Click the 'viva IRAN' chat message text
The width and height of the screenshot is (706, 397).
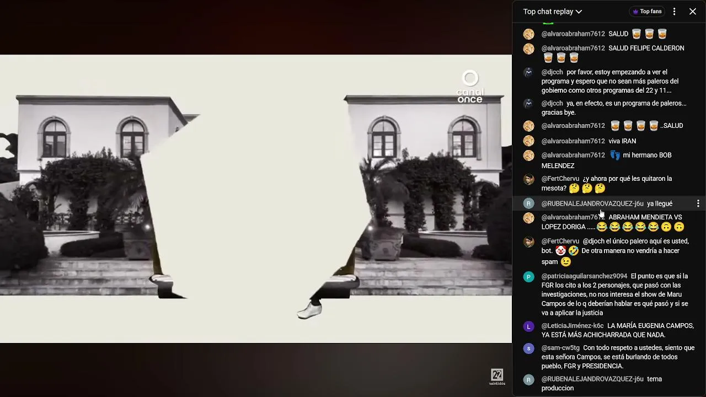tap(622, 141)
